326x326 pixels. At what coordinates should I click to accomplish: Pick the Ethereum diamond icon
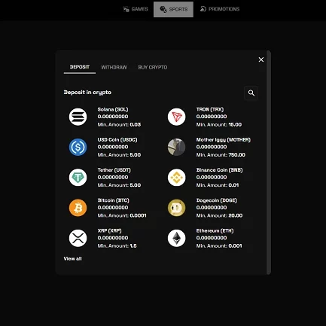coord(177,238)
